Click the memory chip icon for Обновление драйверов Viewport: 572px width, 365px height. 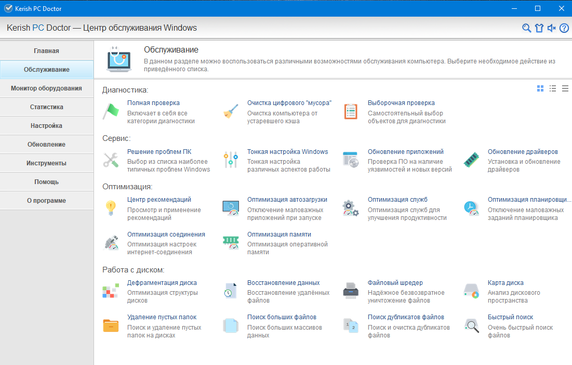[x=471, y=160]
